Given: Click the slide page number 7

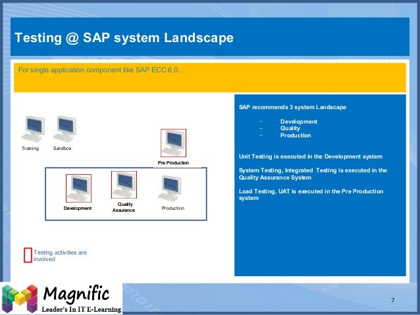Looking at the screenshot, I should coord(392,301).
